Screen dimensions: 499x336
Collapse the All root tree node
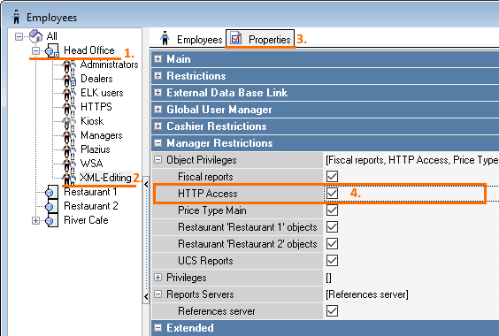(x=19, y=36)
